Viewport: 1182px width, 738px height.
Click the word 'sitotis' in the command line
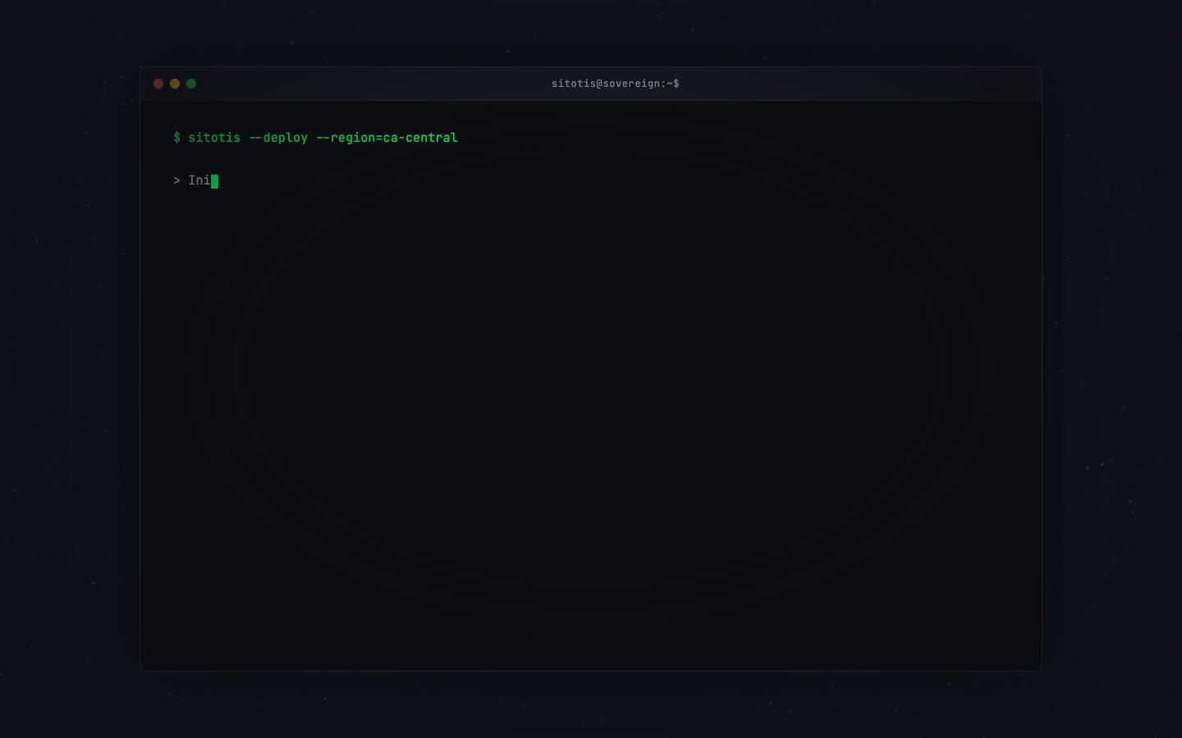coord(214,138)
